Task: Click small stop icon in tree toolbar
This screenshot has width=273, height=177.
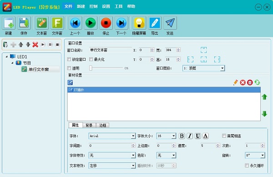Action: (57, 45)
